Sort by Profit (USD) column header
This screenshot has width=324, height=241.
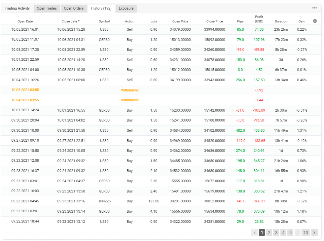click(x=259, y=19)
